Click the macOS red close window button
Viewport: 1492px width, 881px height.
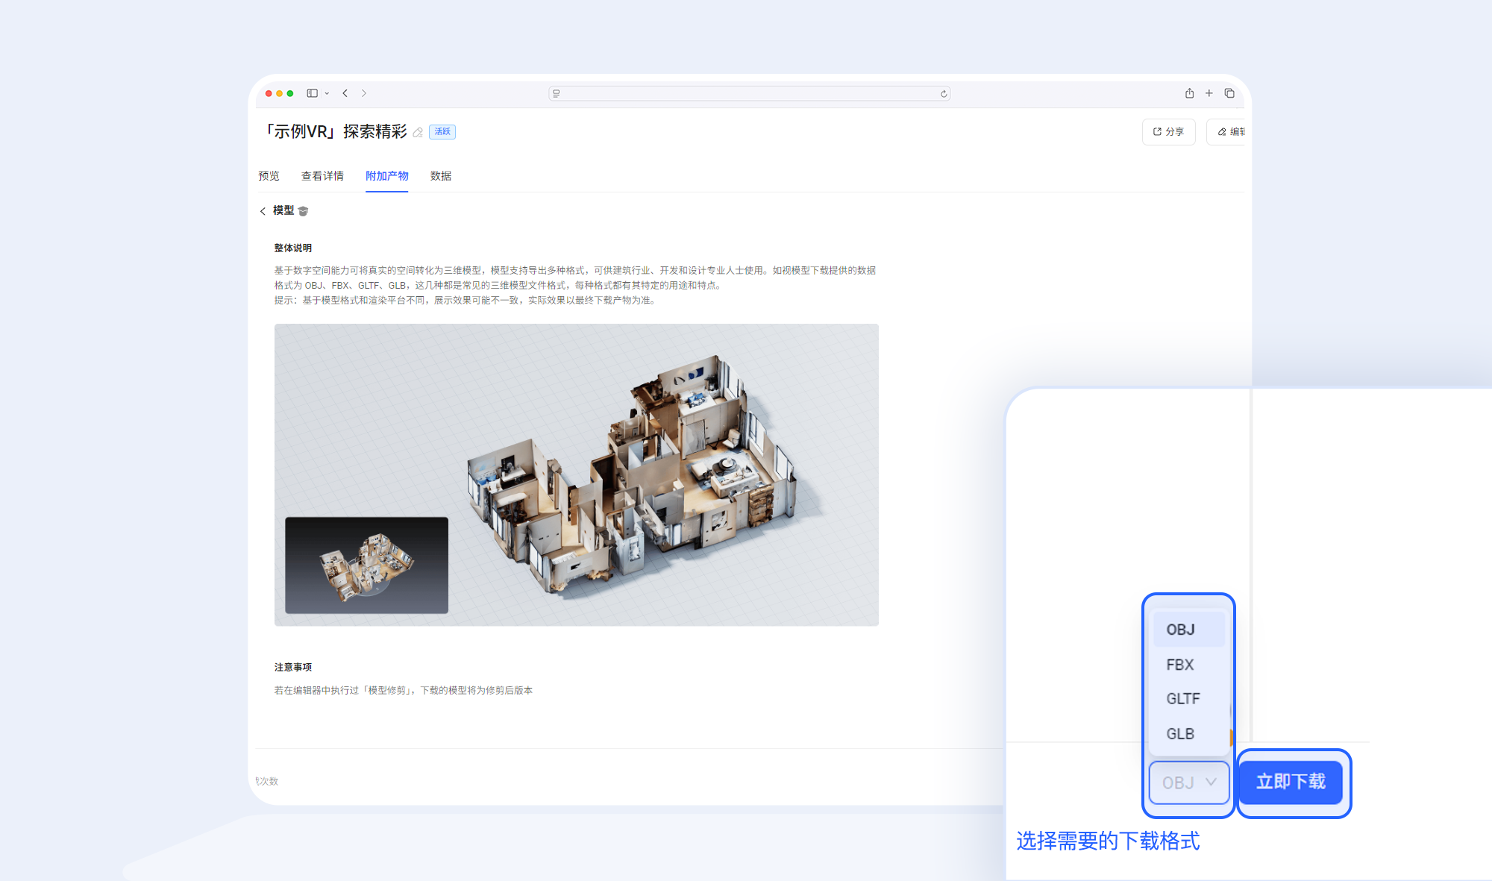click(x=269, y=93)
